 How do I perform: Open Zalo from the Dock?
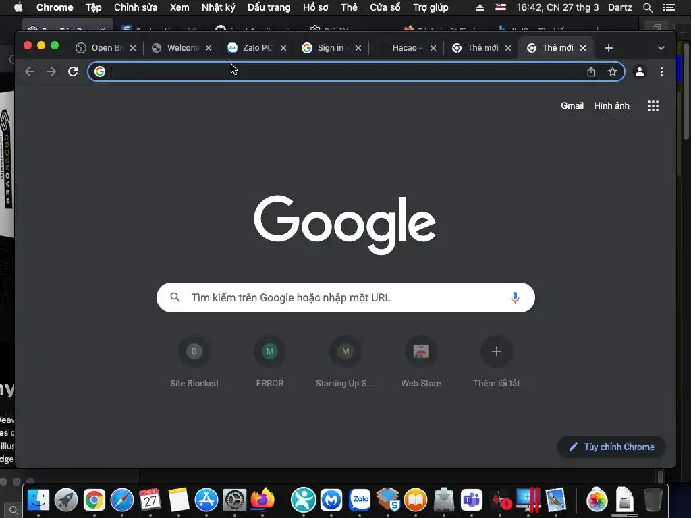pyautogui.click(x=360, y=500)
